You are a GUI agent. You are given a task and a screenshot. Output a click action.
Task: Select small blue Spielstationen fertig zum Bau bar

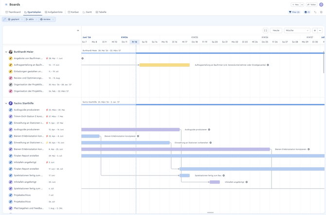[x=184, y=176]
